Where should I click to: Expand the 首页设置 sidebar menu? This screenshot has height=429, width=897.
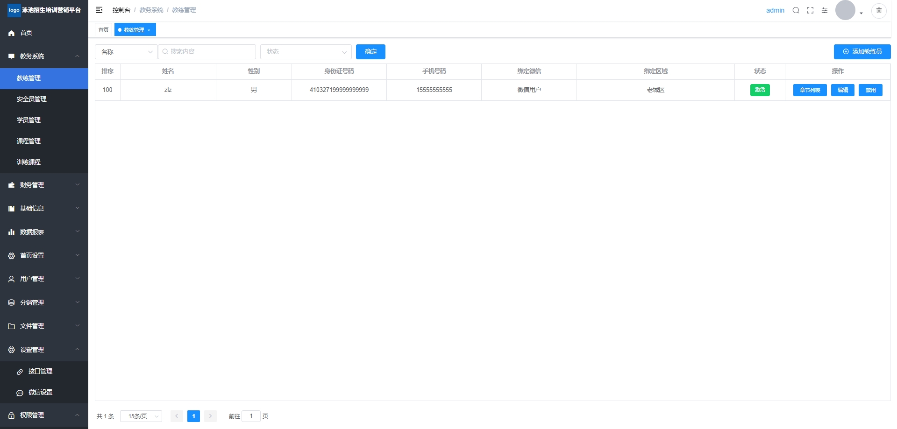44,255
